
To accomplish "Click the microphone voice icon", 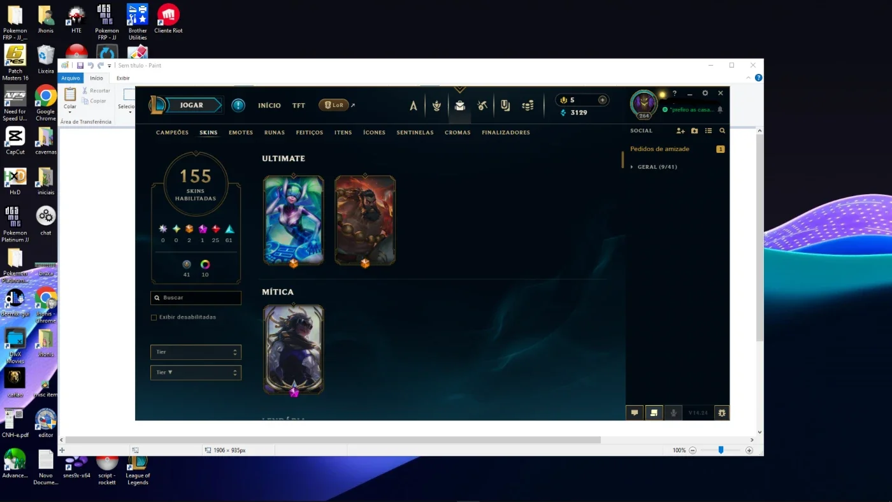I will click(673, 413).
